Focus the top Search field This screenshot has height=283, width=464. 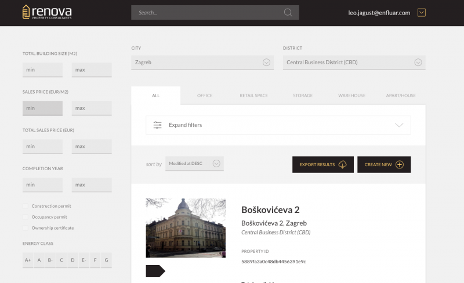(215, 12)
